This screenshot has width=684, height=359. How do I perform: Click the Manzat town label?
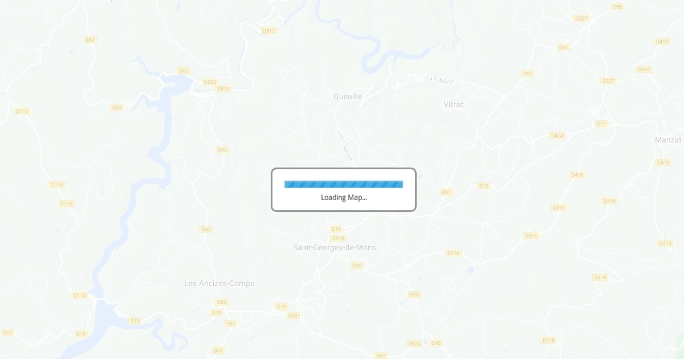tap(668, 140)
